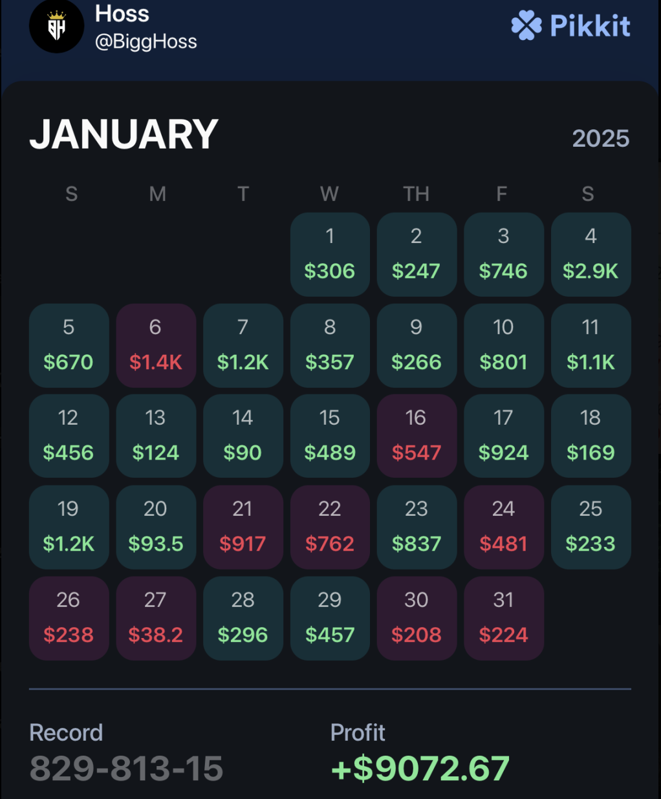This screenshot has width=661, height=799.
Task: Click the Record stat showing 829-813-15
Action: (125, 768)
